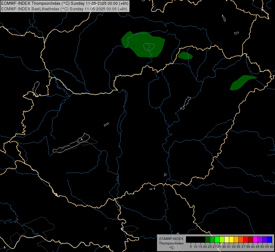
Task: Click the legend tick label 60
Action: point(272,247)
